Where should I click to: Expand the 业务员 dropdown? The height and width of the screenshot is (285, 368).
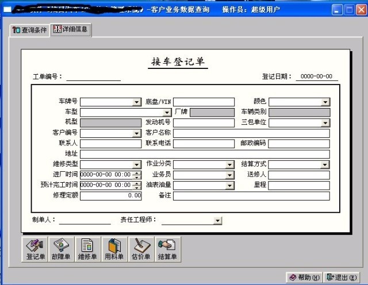pos(229,175)
